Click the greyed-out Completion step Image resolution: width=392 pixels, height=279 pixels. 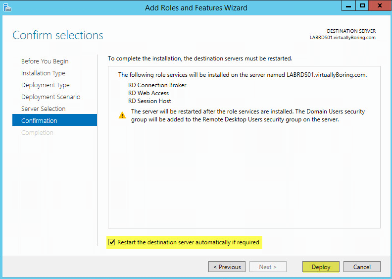pos(37,133)
